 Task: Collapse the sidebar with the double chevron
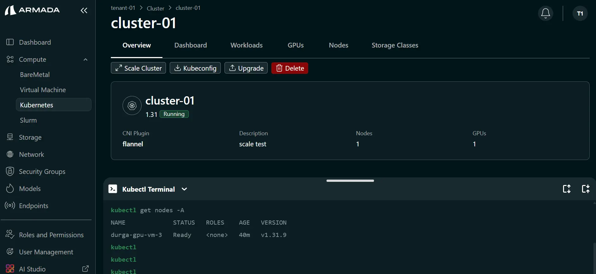[x=84, y=10]
